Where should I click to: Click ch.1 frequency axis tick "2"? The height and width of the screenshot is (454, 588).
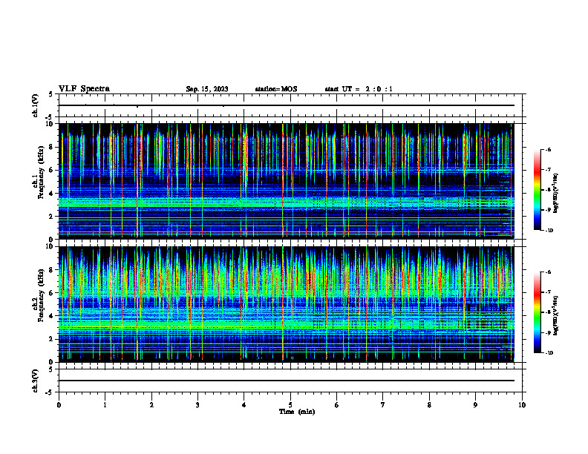(x=52, y=216)
